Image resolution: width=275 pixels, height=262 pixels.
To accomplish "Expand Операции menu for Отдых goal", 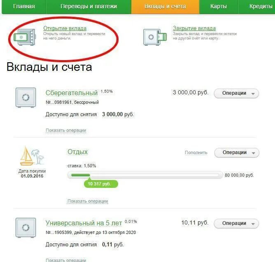I will coord(237,152).
